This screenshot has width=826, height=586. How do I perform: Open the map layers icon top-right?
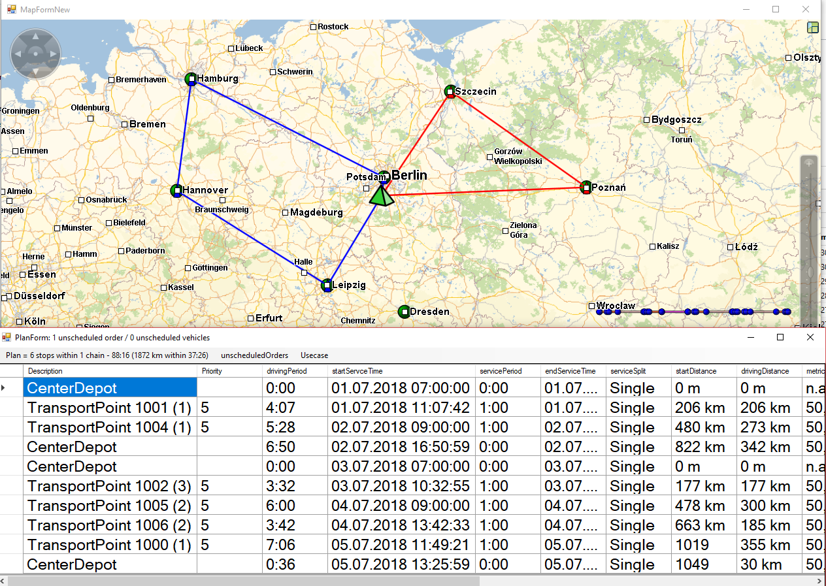(813, 27)
